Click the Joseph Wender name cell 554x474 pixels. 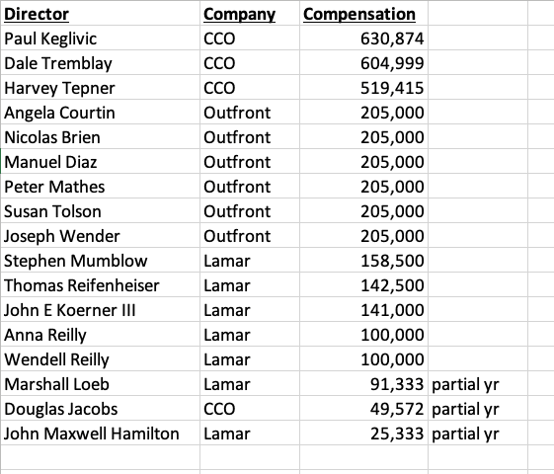click(x=101, y=236)
